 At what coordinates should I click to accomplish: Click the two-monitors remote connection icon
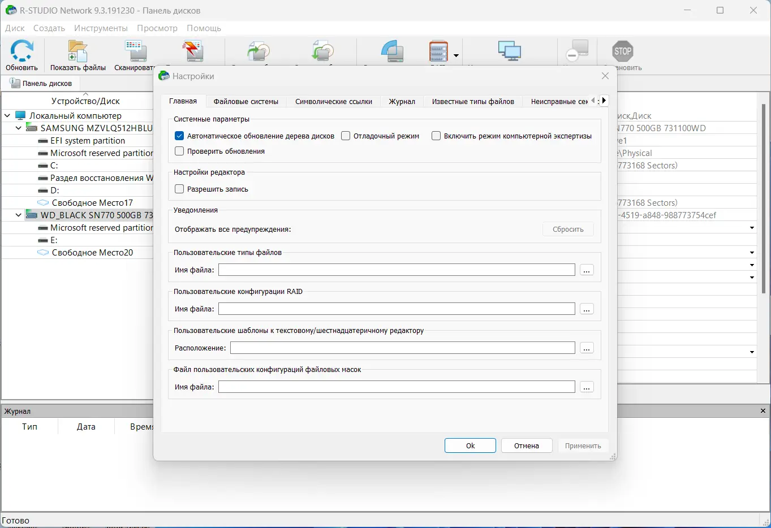[x=509, y=51]
